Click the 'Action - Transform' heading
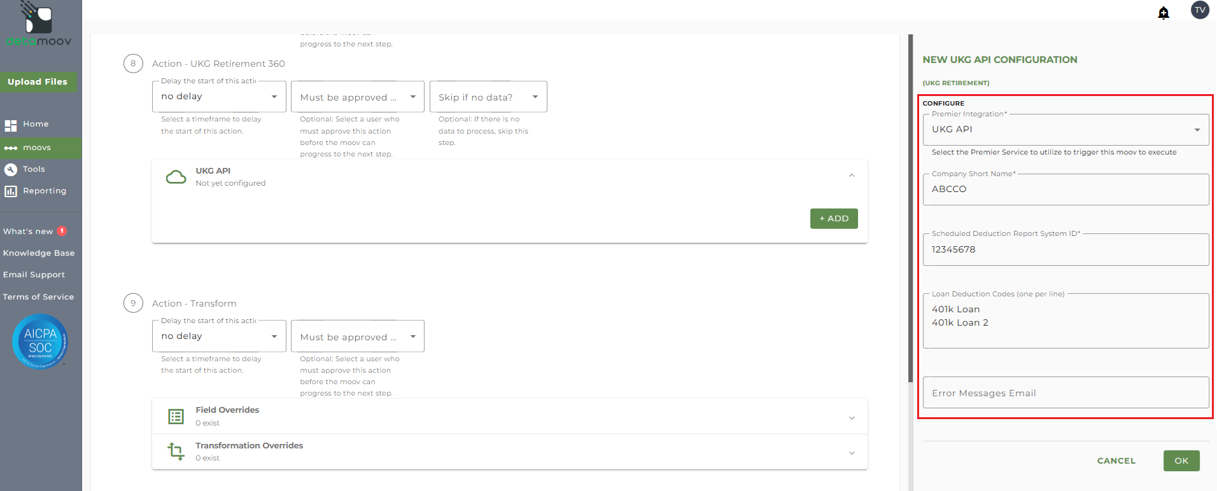 [194, 303]
